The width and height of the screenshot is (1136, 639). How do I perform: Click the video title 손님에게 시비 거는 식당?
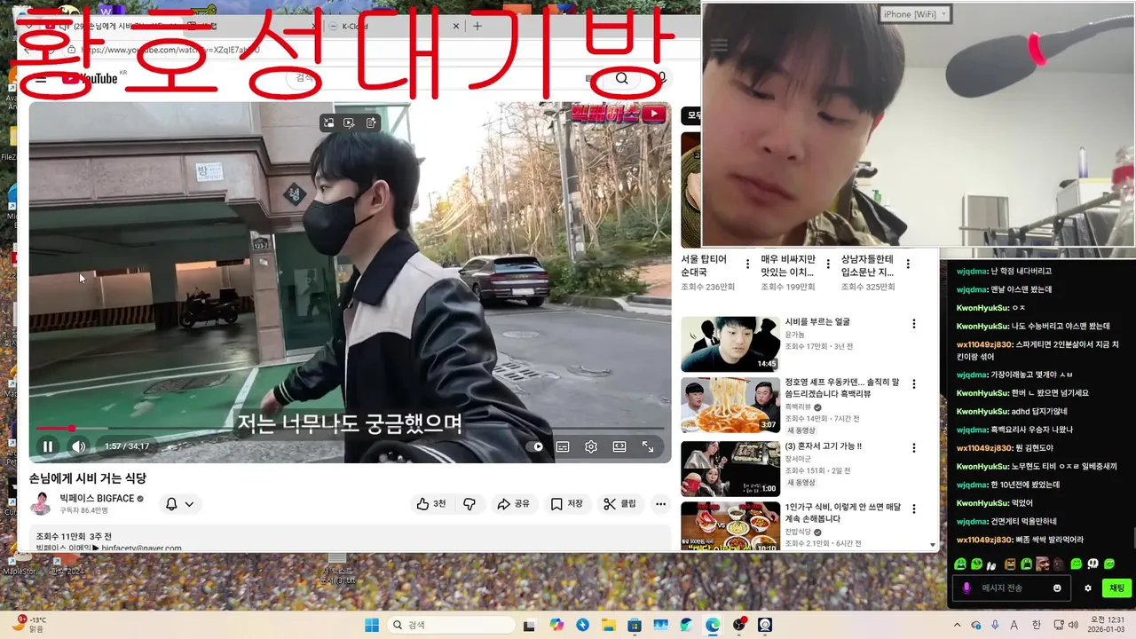point(88,478)
